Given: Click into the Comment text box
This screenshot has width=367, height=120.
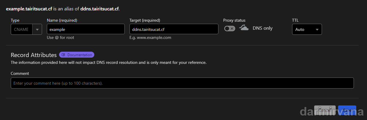Looking at the screenshot, I should (182, 83).
